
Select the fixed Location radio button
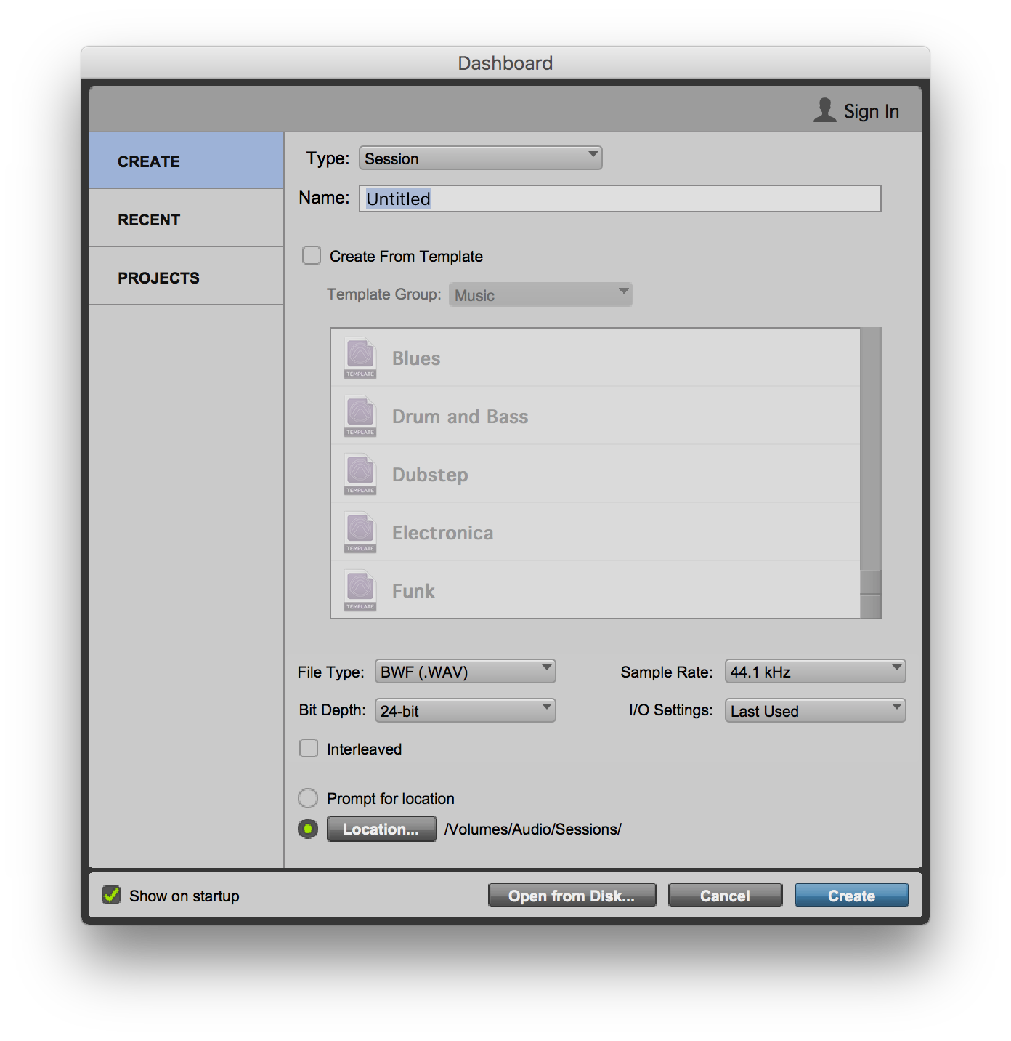(308, 829)
